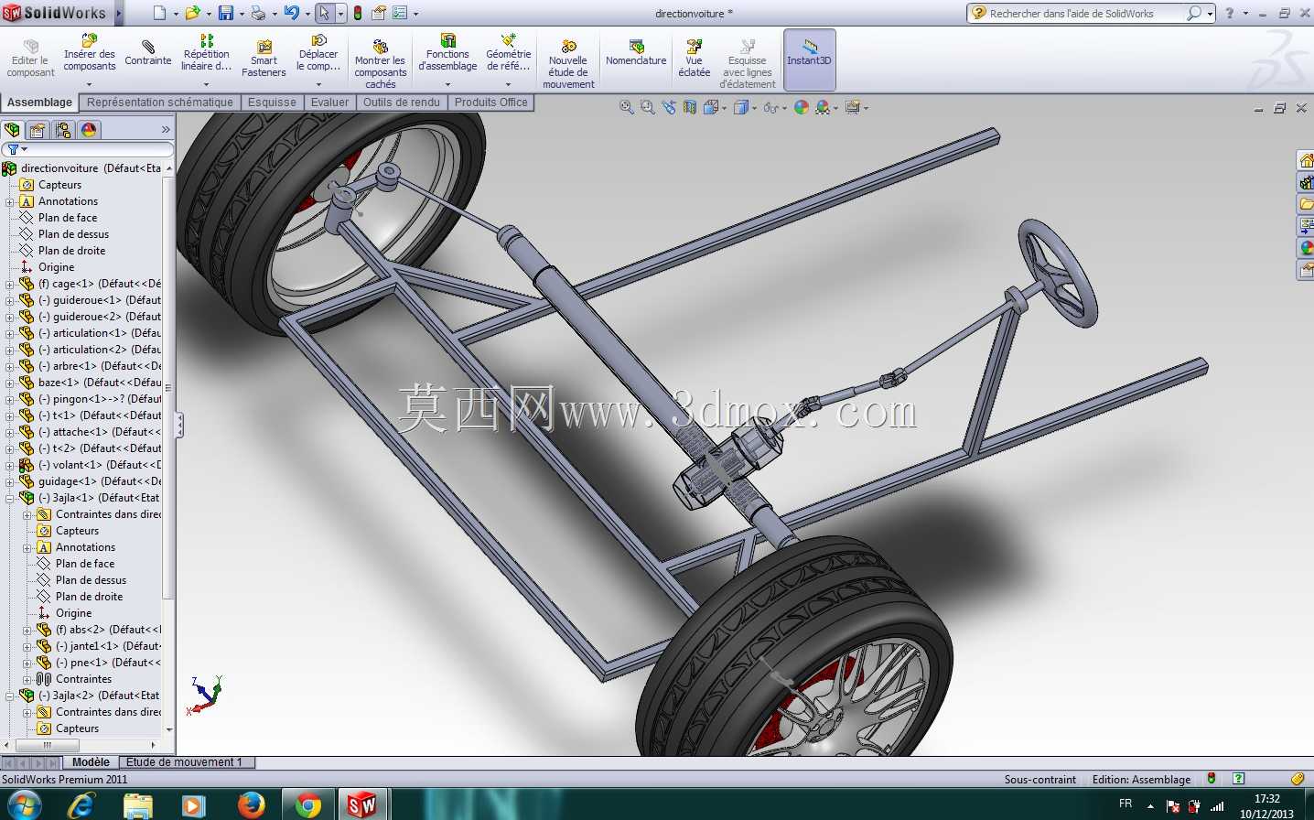
Task: Collapse the 3ajla<1> tree node
Action: [9, 498]
